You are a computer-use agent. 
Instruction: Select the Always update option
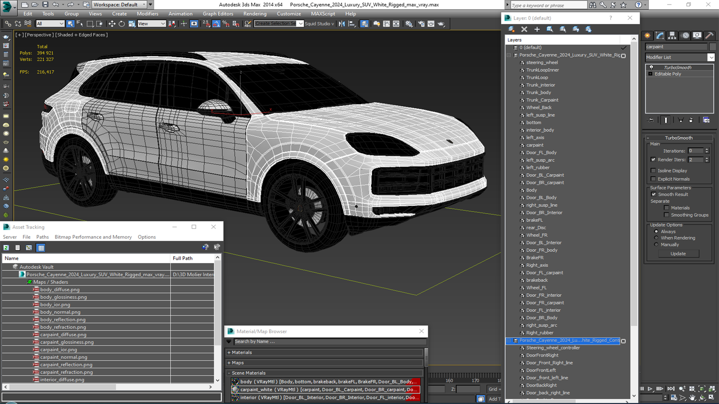point(656,232)
